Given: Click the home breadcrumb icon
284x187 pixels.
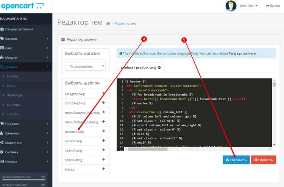Looking at the screenshot, I should click(108, 23).
